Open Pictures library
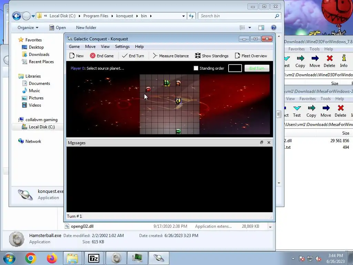The height and width of the screenshot is (265, 353). 33,98
